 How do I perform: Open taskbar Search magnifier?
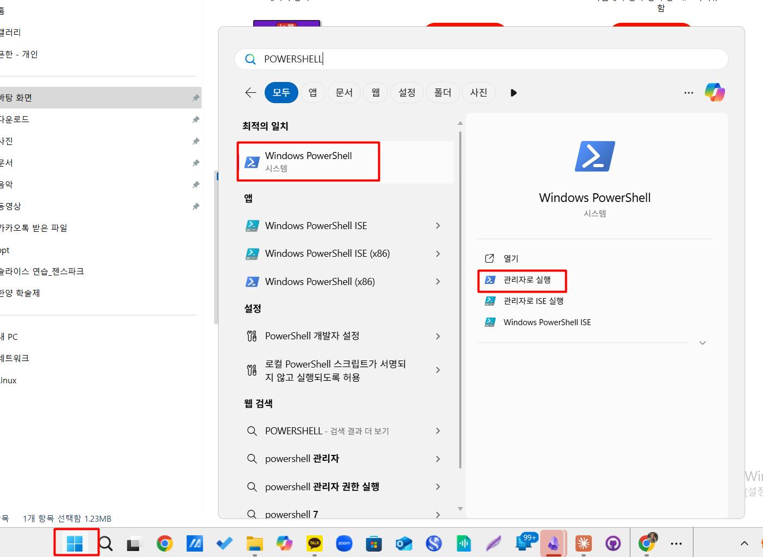click(105, 543)
